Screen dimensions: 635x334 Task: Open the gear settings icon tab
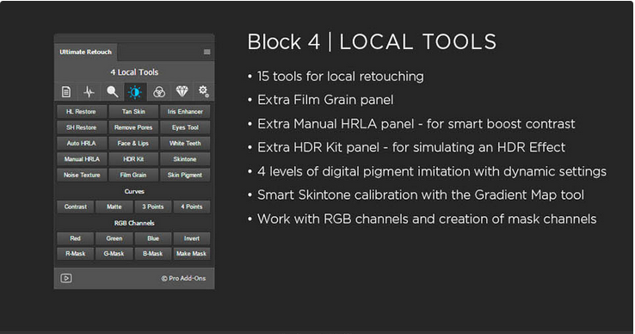point(203,91)
